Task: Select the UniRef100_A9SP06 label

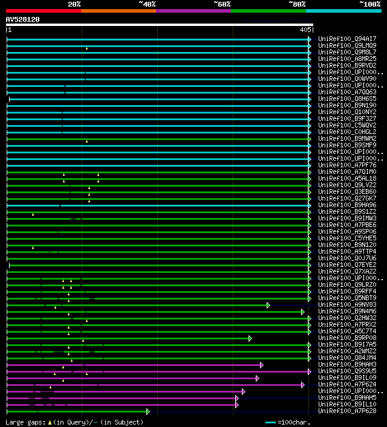Action: click(347, 231)
